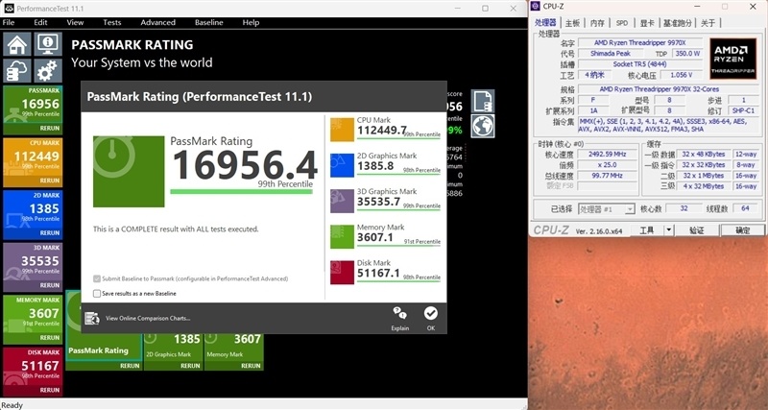This screenshot has width=768, height=410.
Task: Switch to the SPD tab in CPU-Z
Action: (621, 23)
